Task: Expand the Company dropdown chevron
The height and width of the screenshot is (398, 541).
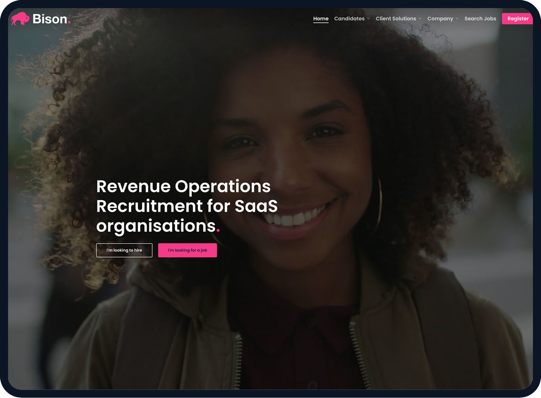Action: 457,19
